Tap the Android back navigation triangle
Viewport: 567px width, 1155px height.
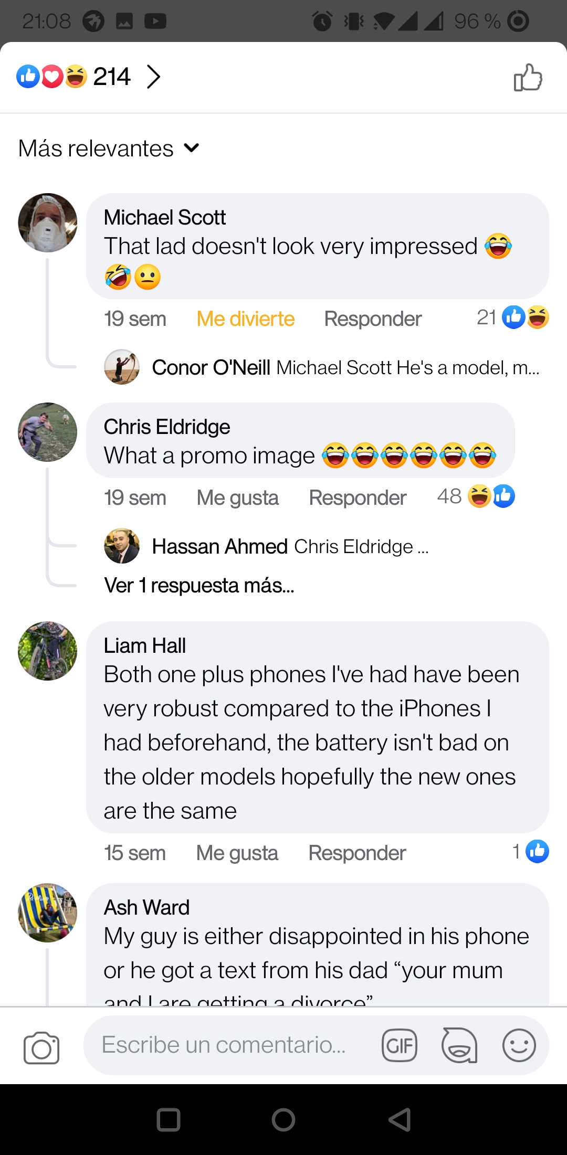tap(400, 1119)
